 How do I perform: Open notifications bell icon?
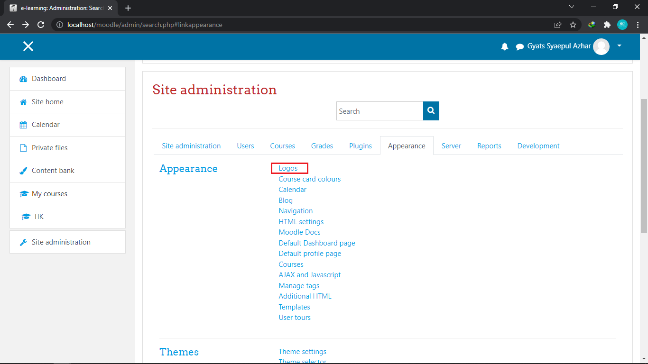coord(505,46)
